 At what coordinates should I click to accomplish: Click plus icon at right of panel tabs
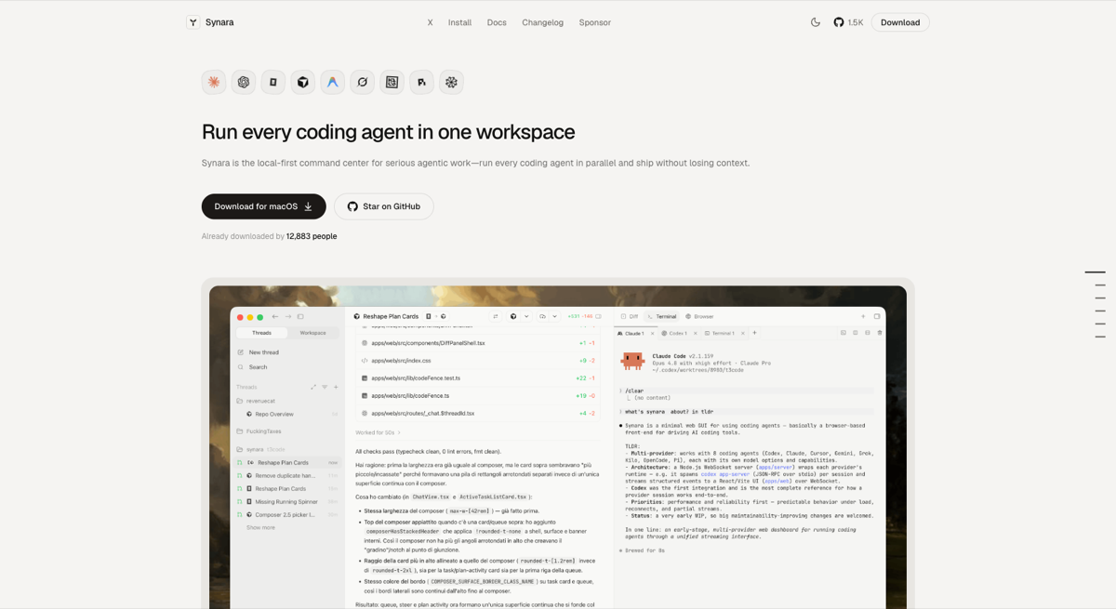[x=863, y=316]
